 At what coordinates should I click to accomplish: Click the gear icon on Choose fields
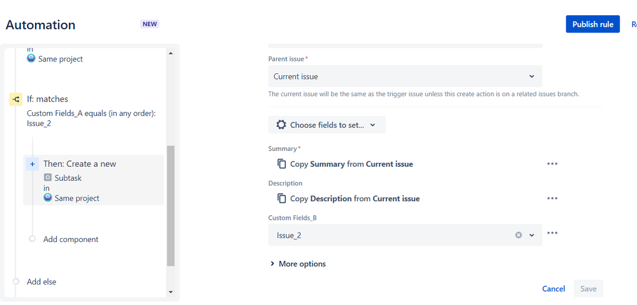click(281, 125)
